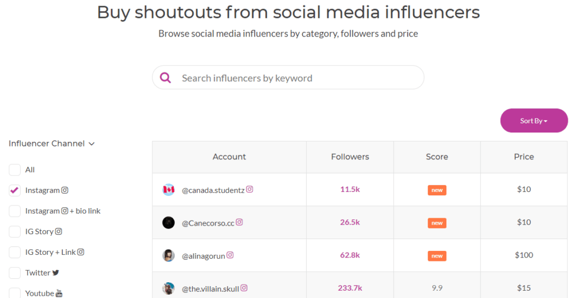Open @canada.studentz profile avatar
574x298 pixels.
click(x=169, y=190)
